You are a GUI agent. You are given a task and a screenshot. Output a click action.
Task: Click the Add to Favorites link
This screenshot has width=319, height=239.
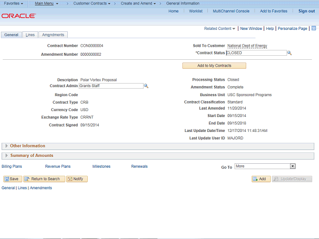tap(274, 11)
